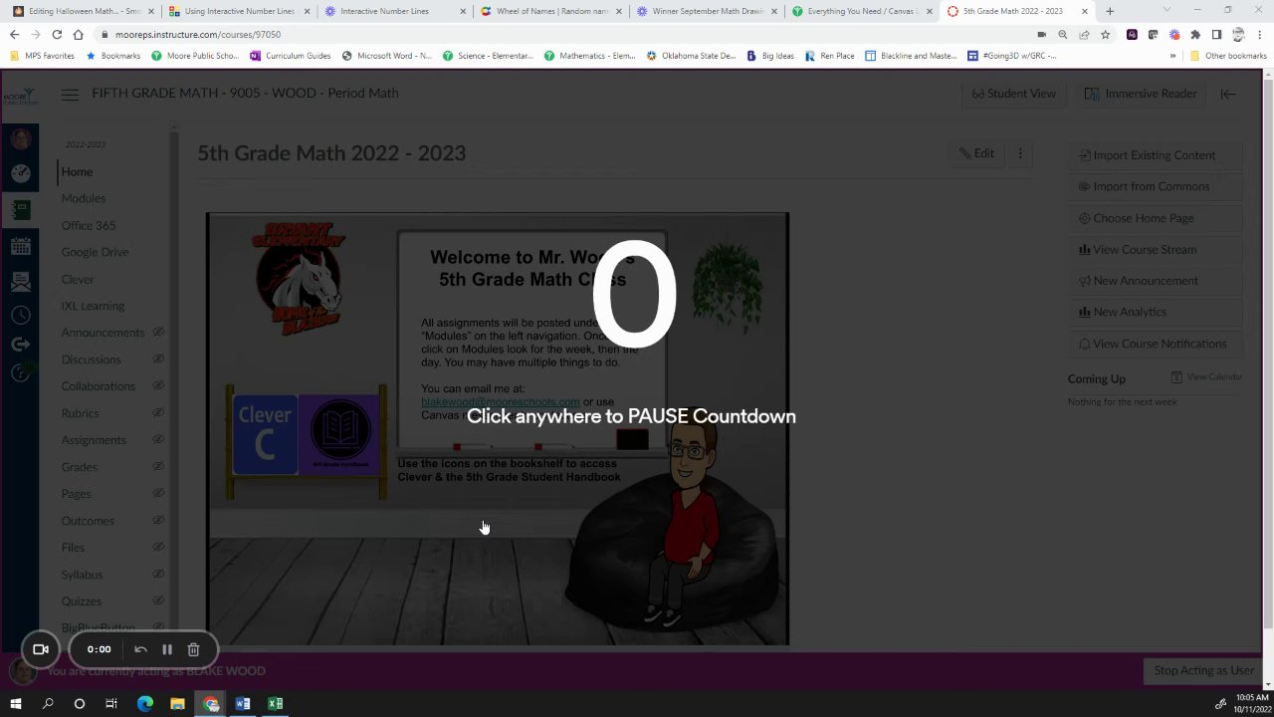
Task: Click the recorder camera icon
Action: click(41, 649)
